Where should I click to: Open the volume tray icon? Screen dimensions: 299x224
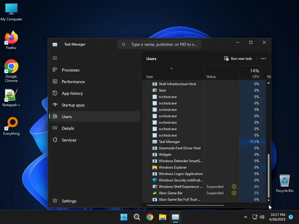click(262, 217)
